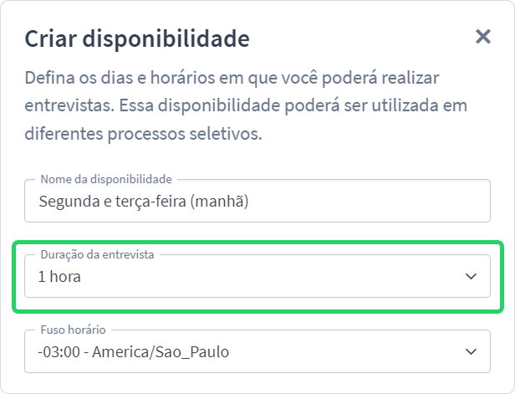Click the Nome da disponibilidade label
This screenshot has width=515, height=394.
pyautogui.click(x=106, y=179)
